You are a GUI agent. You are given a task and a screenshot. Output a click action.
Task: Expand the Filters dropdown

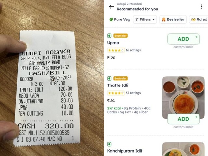(x=145, y=19)
